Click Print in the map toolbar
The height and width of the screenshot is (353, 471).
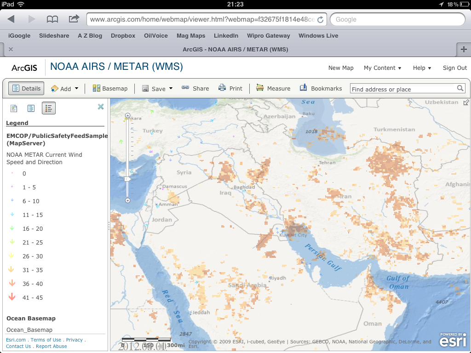pyautogui.click(x=230, y=88)
